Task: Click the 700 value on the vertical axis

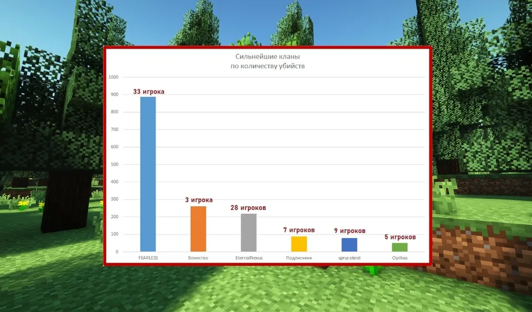Action: click(115, 129)
